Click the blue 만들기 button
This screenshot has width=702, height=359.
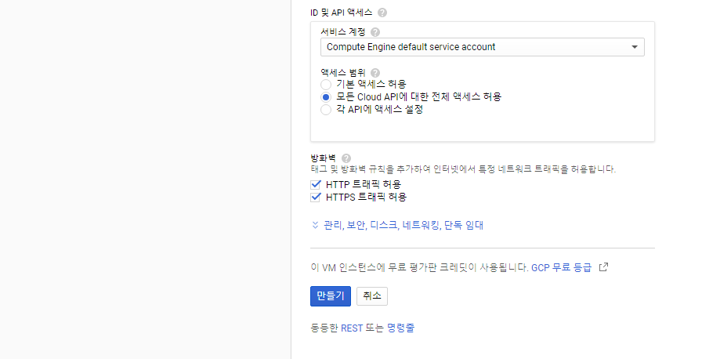[331, 296]
